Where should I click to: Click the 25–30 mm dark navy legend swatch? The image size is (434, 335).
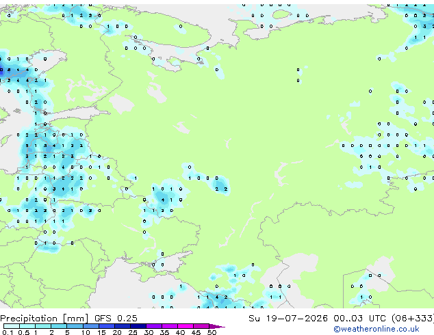click(x=138, y=326)
